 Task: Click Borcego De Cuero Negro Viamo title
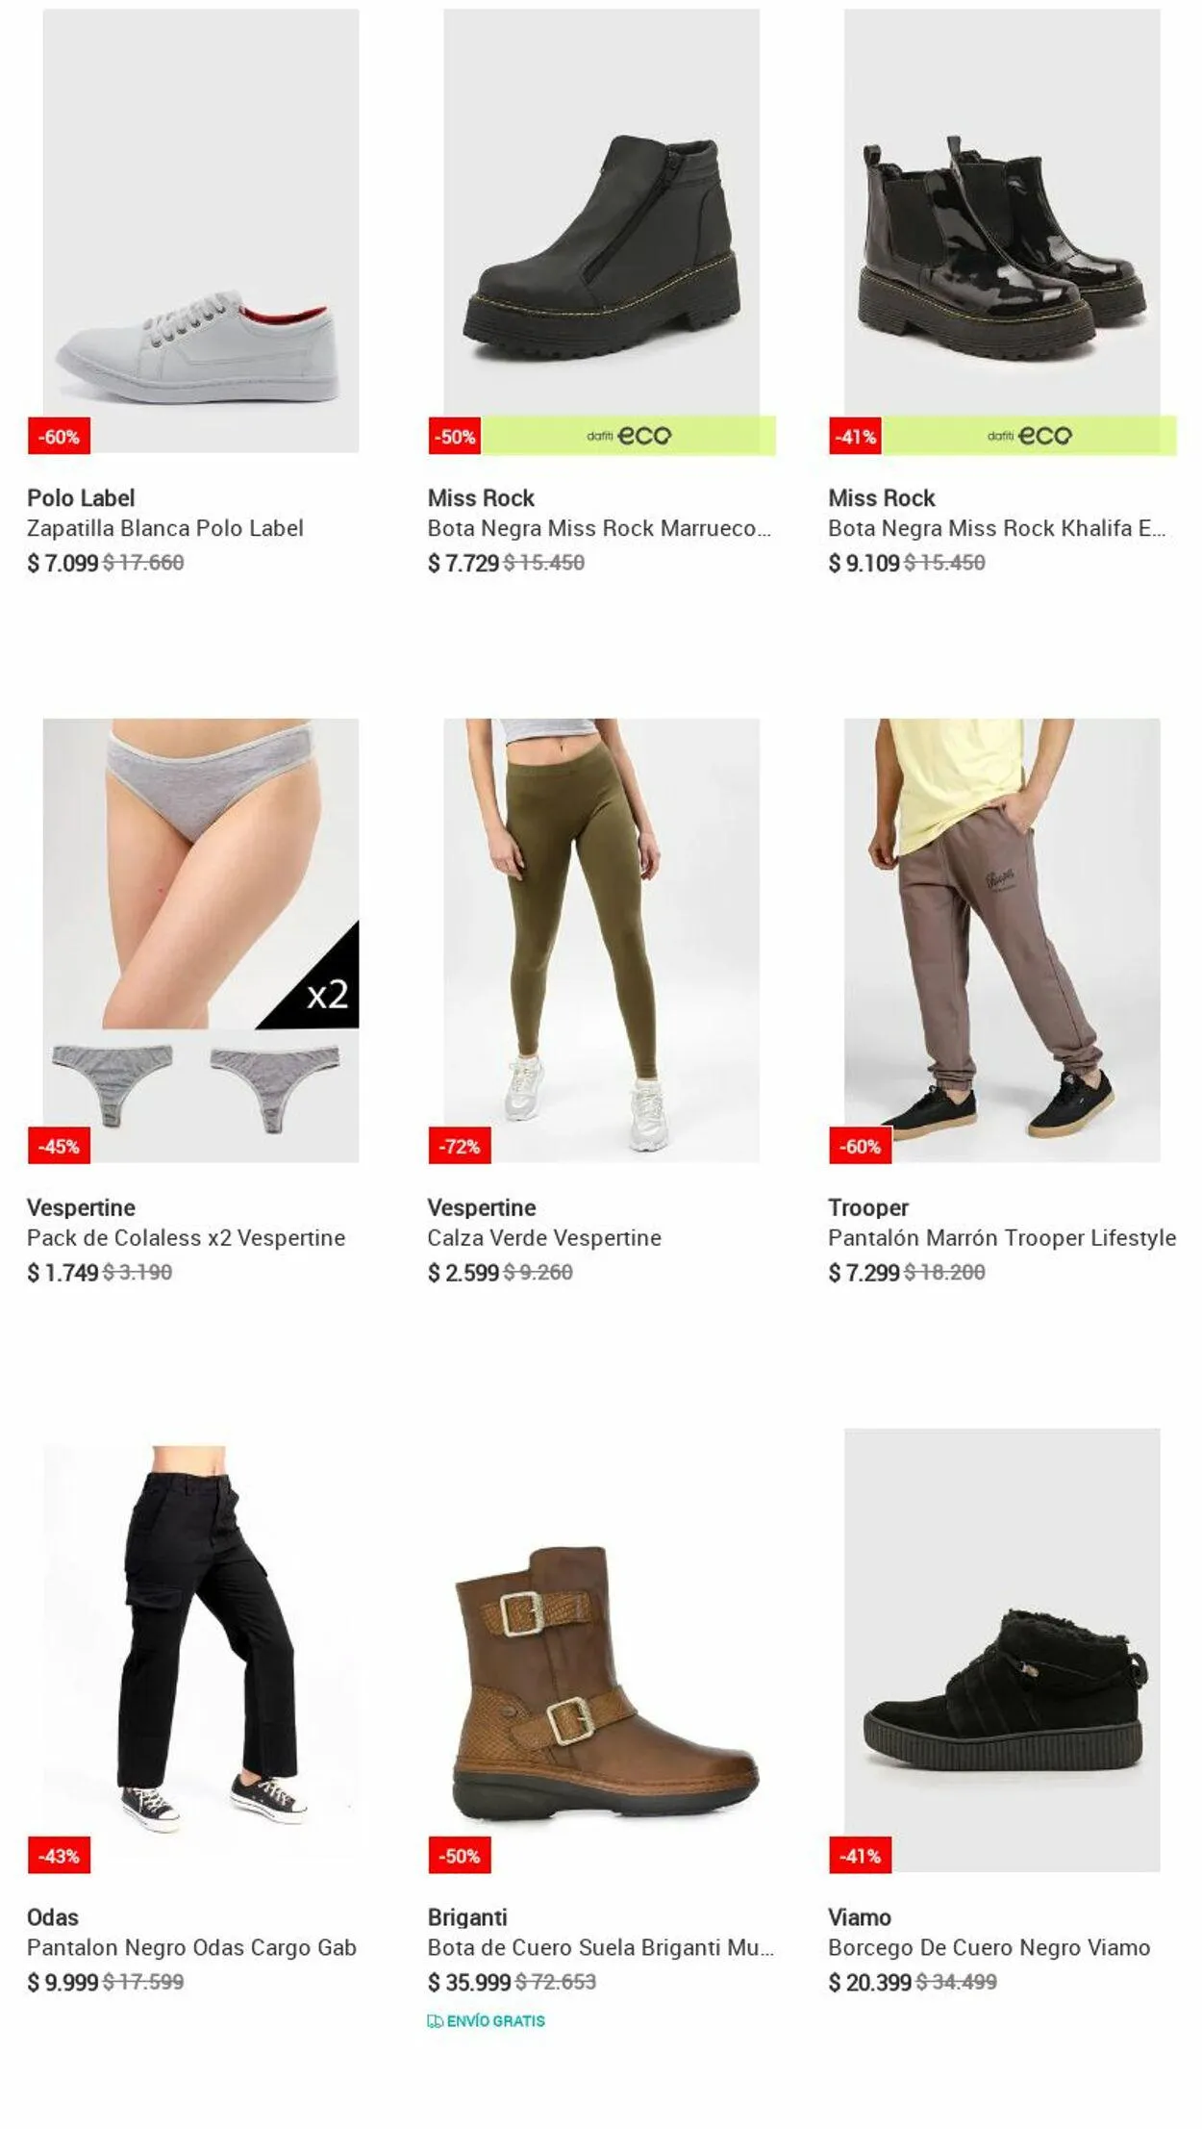click(989, 1948)
